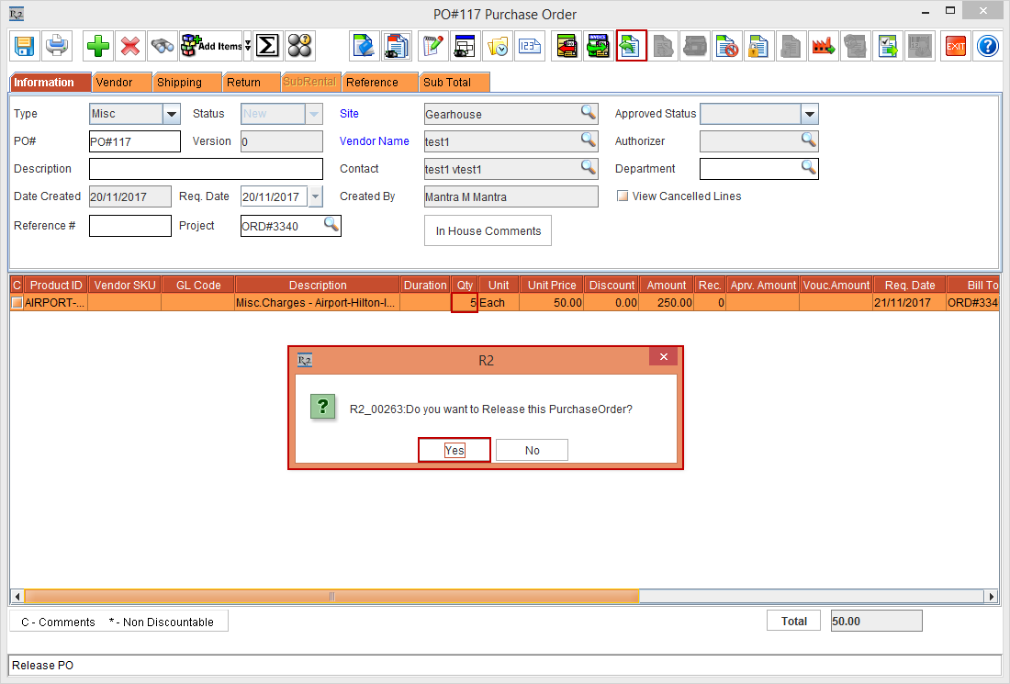This screenshot has width=1010, height=684.
Task: Confirm release by clicking Yes
Action: [454, 450]
